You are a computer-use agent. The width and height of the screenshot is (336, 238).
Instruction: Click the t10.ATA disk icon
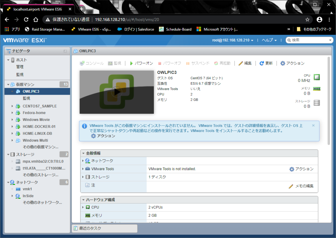pyautogui.click(x=18, y=168)
